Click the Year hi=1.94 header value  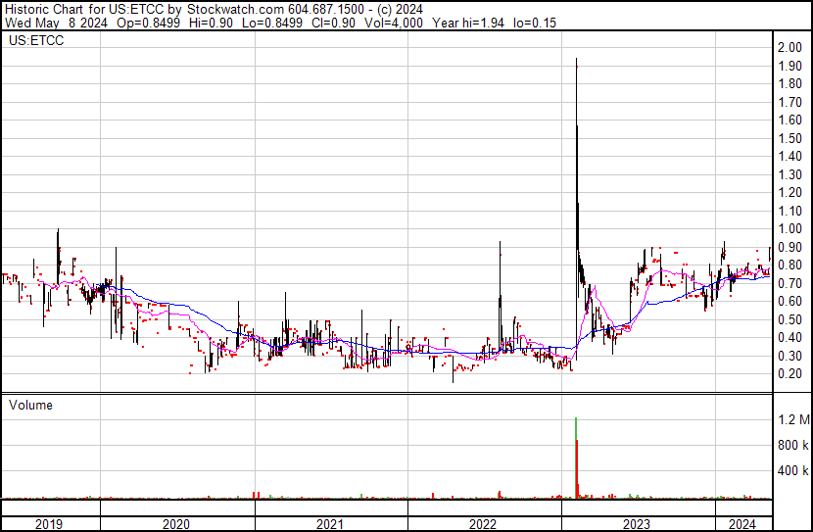click(x=468, y=23)
